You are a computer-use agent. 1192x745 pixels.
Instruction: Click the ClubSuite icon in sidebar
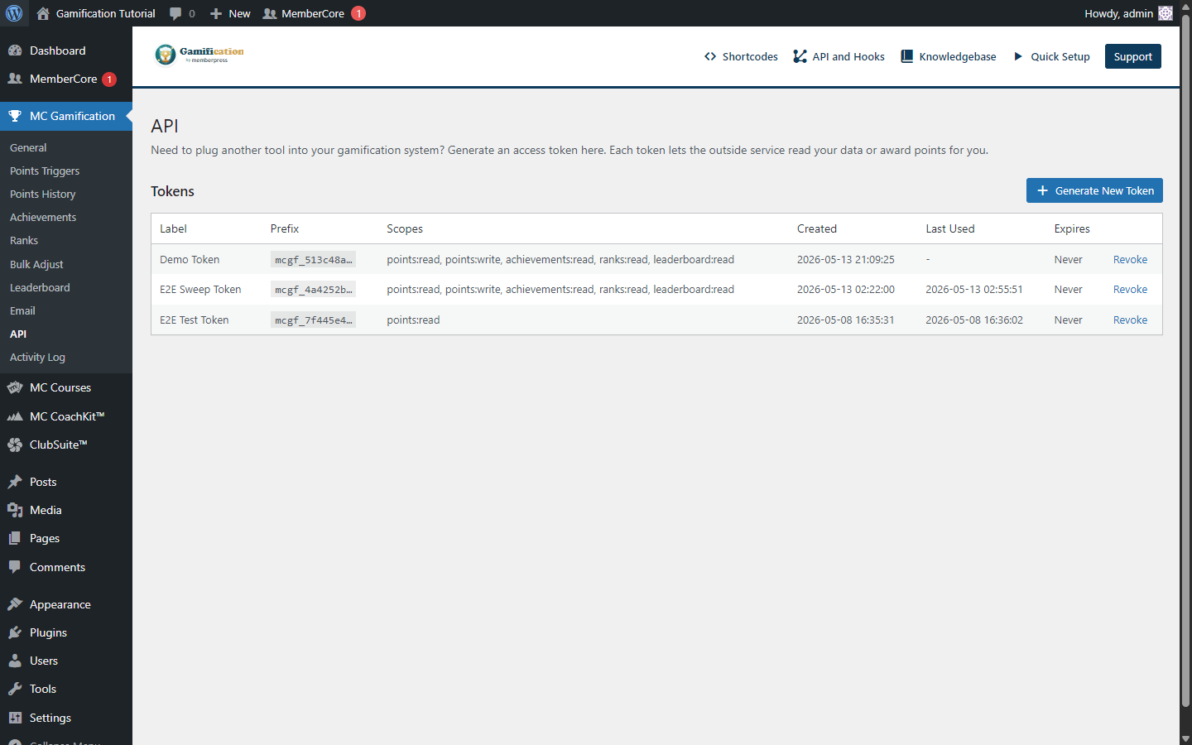(x=15, y=445)
